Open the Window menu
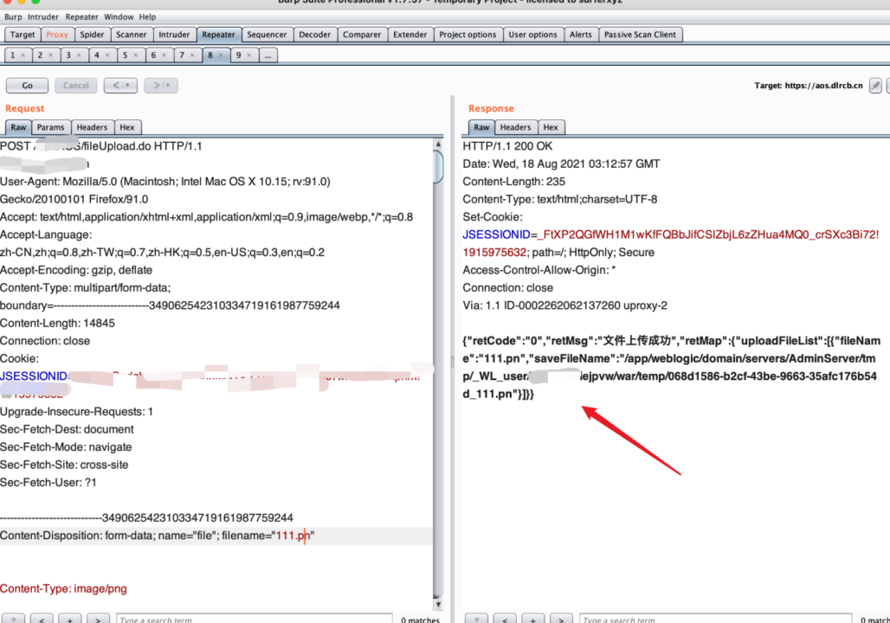Screen dimensions: 890x623 pos(119,17)
